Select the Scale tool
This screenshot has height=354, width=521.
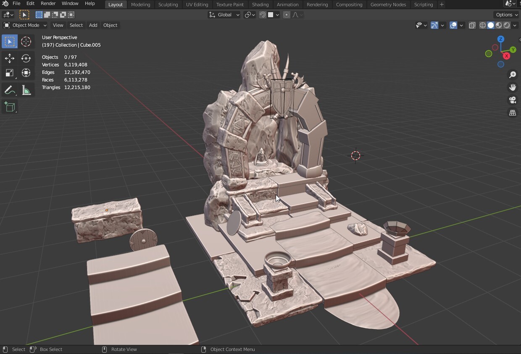9,73
